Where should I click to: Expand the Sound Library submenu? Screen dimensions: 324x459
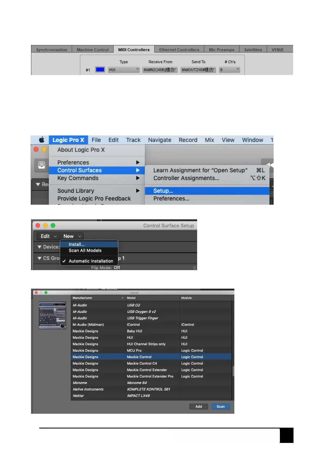[97, 191]
